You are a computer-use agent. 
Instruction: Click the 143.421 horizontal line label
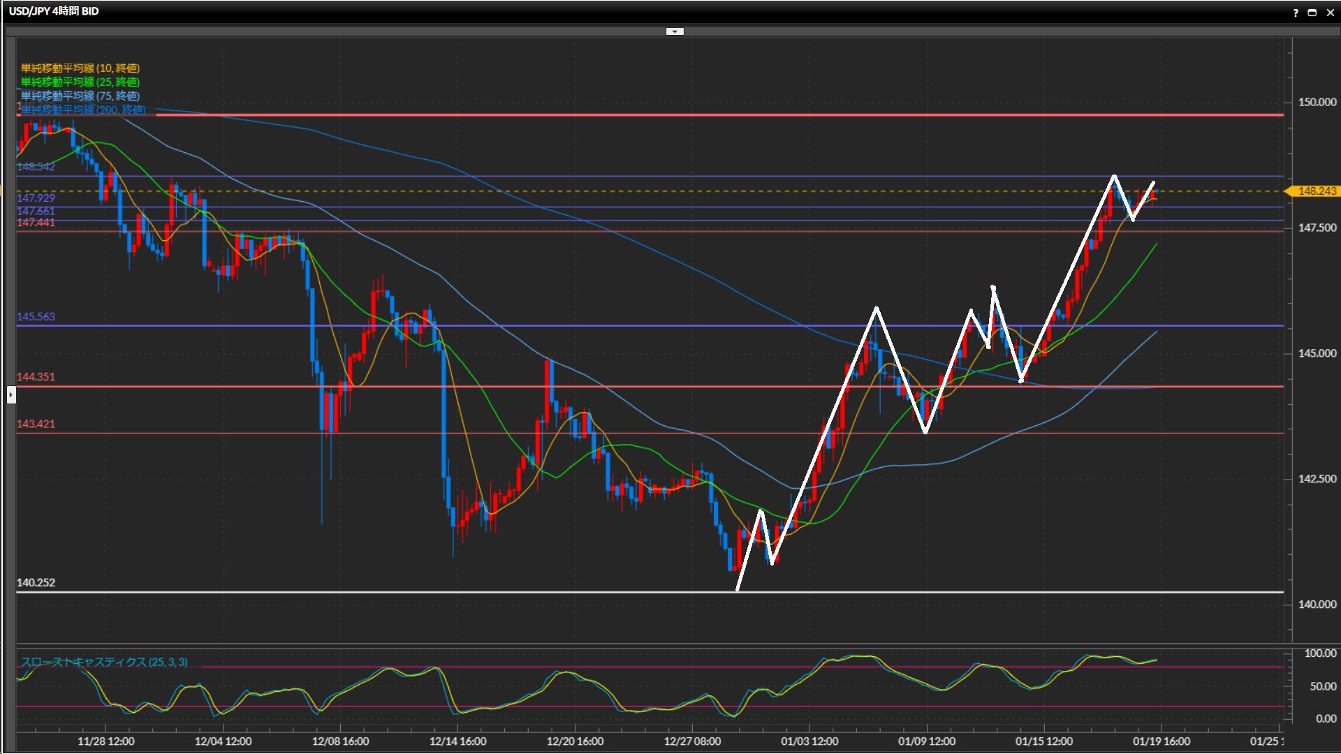pyautogui.click(x=36, y=424)
